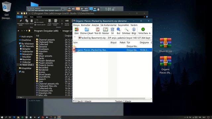Select the parent '..' row in WinRAR
Image resolution: width=212 pixels, height=119 pixels.
click(x=112, y=46)
